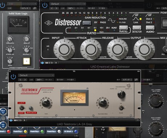Open folder icon in Distressor UAD toolbar
Image resolution: width=167 pixels, height=138 pixels.
pyautogui.click(x=52, y=63)
